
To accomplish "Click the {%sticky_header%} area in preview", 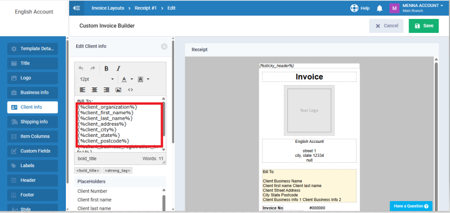I will click(309, 66).
